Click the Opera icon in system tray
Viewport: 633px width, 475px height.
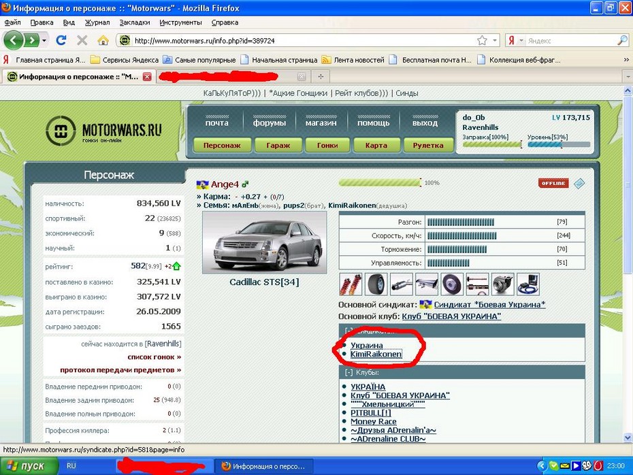[x=598, y=465]
